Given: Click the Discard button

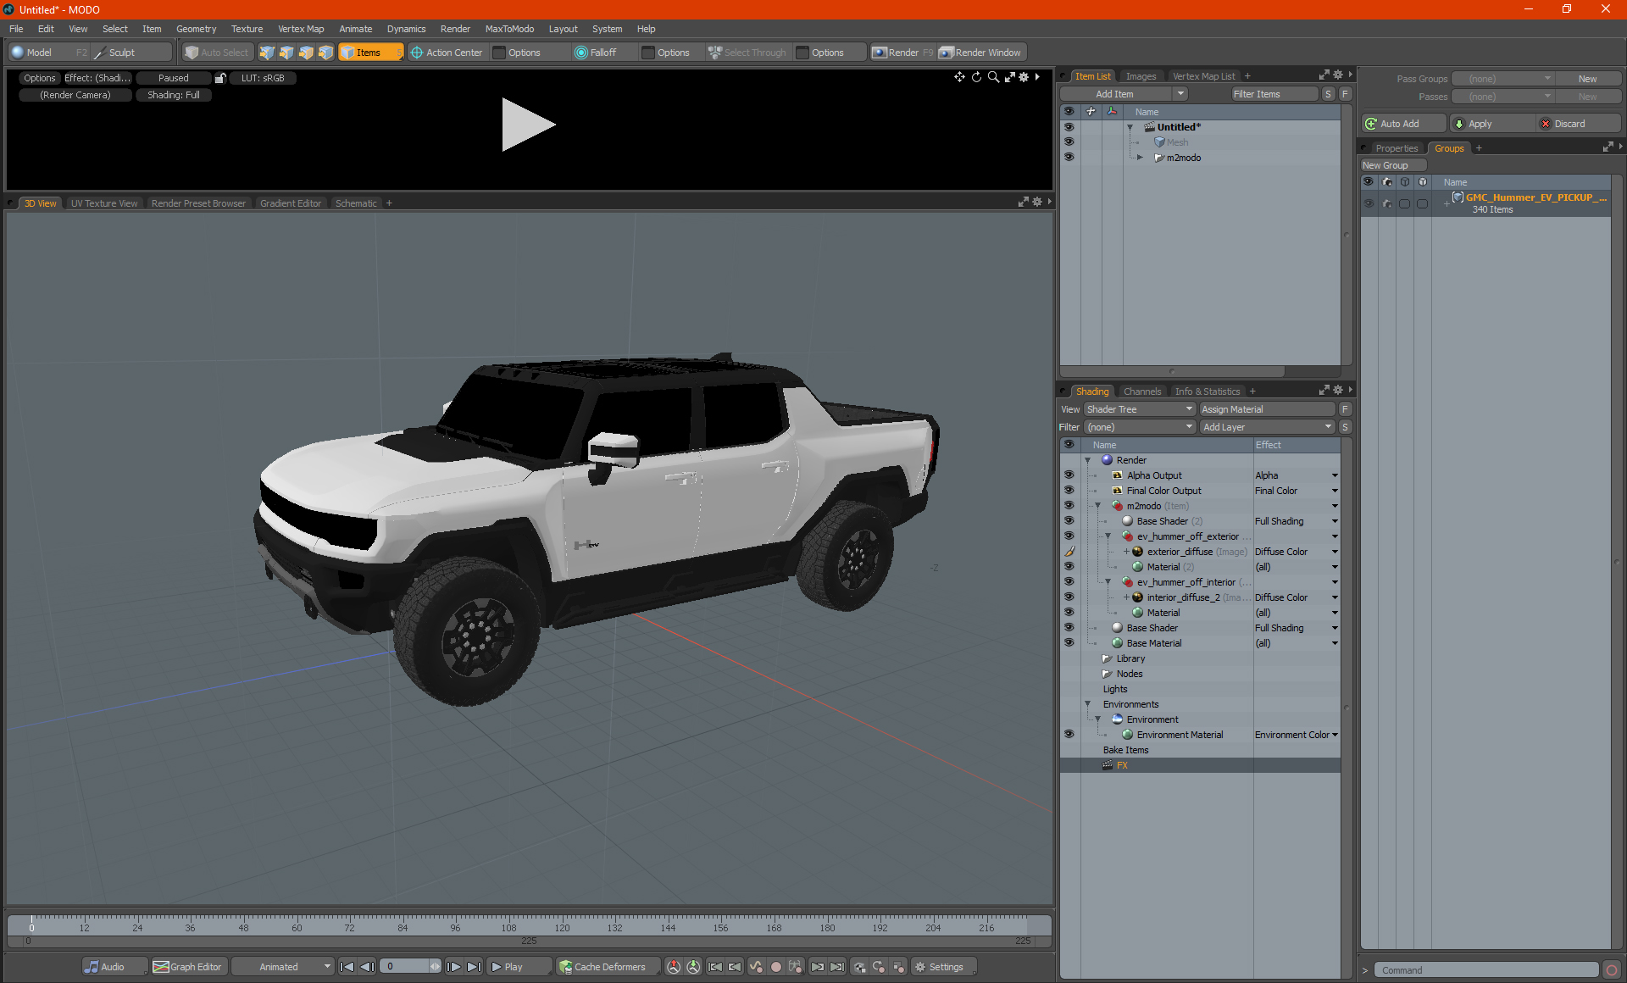Looking at the screenshot, I should pos(1578,124).
